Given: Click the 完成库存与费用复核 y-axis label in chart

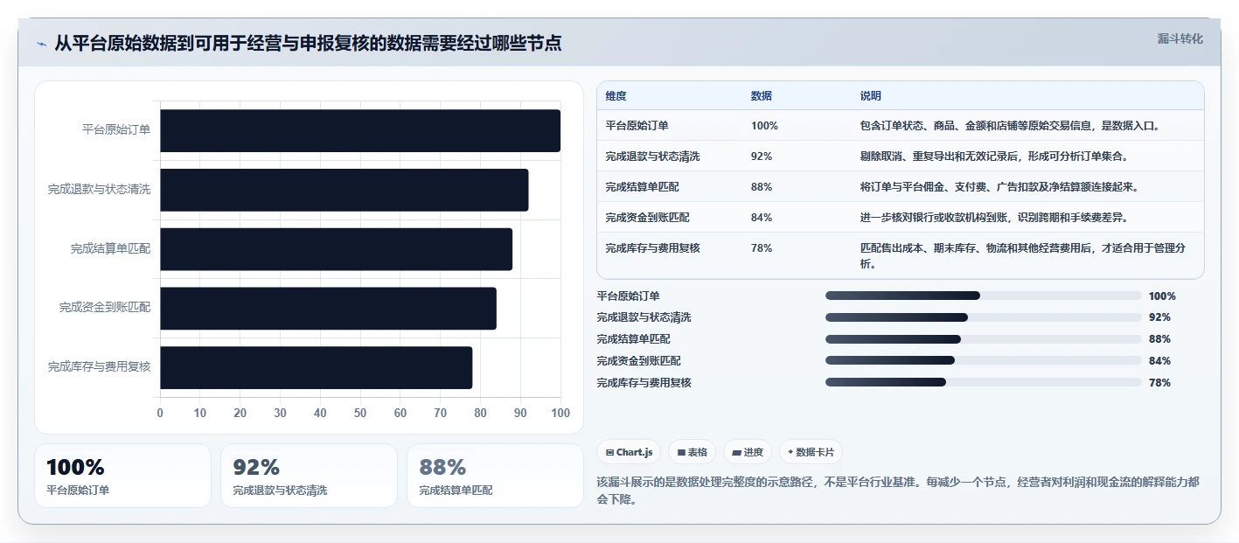Looking at the screenshot, I should pyautogui.click(x=100, y=367).
